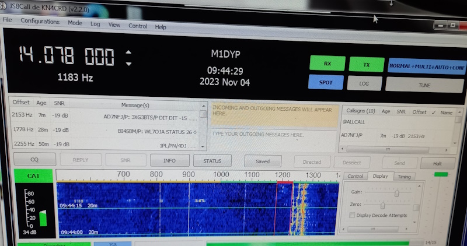Viewport: 467px width, 246px height.
Task: Click the 1183 Hz offset readout
Action: click(75, 78)
